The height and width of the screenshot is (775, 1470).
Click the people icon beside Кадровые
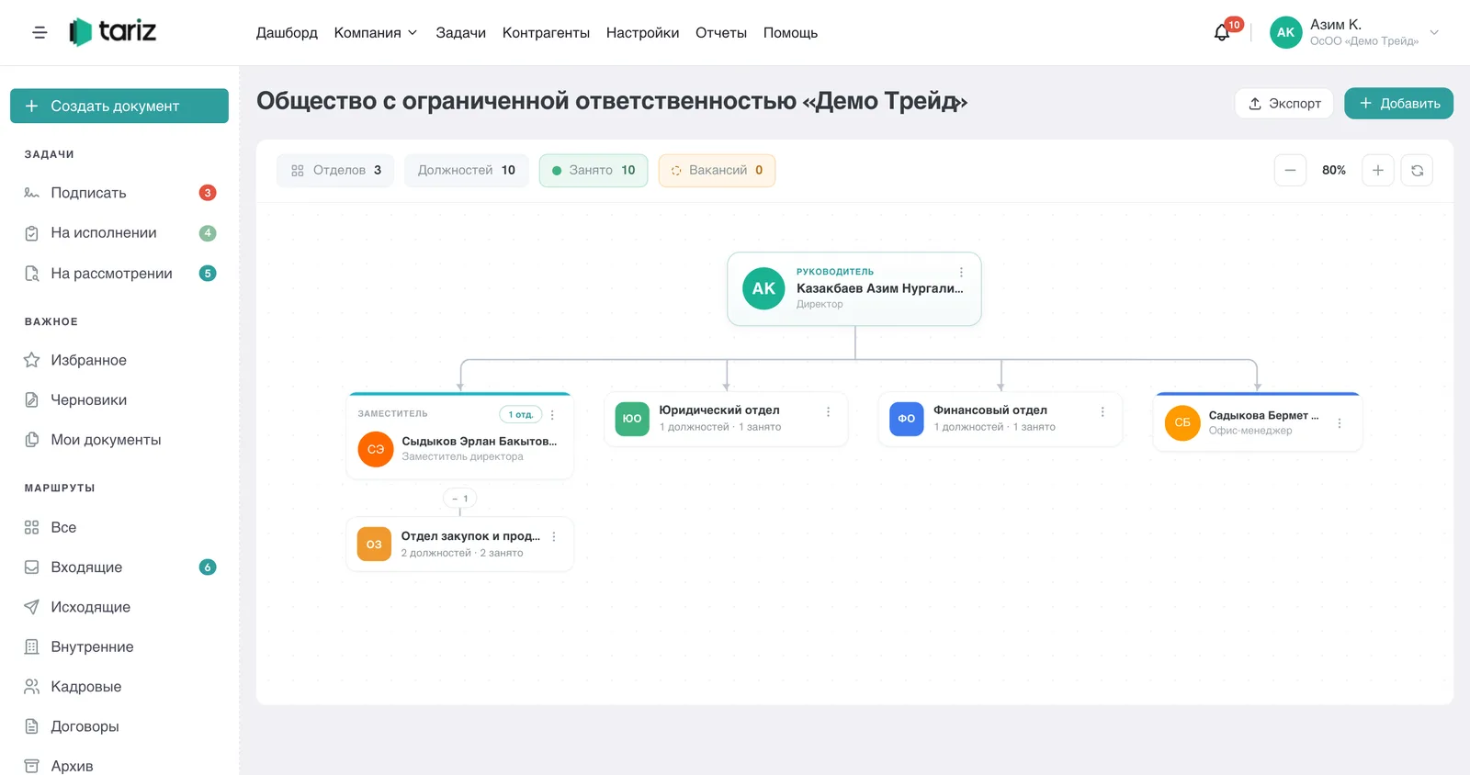[x=31, y=687]
